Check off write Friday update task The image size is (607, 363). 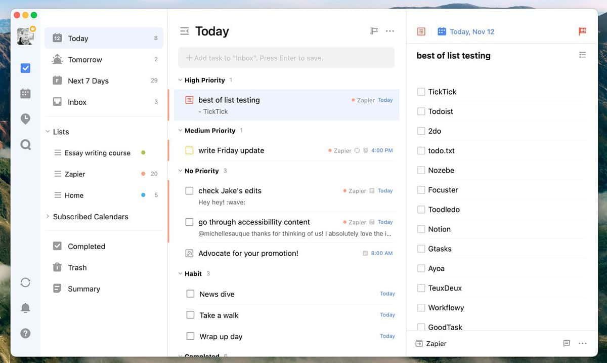pos(189,150)
